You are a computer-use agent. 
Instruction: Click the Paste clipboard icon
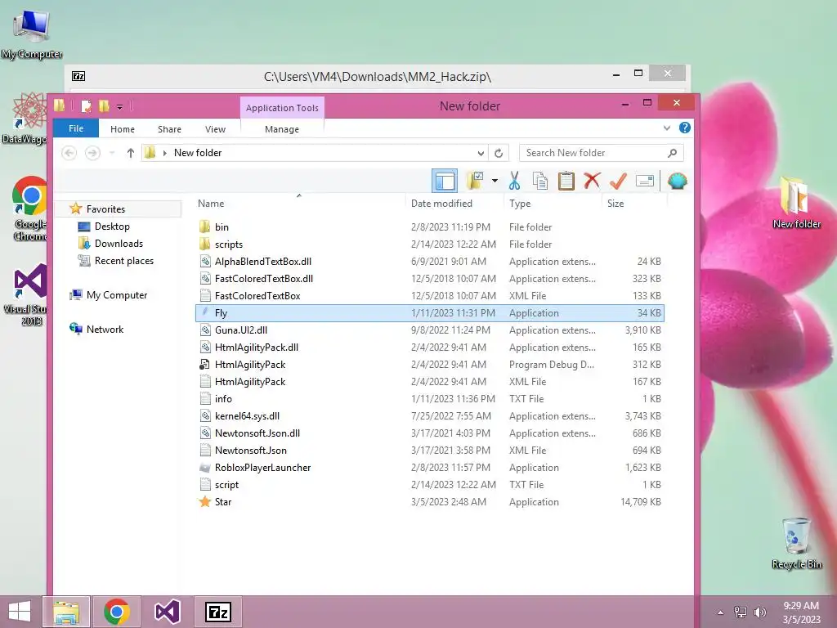(566, 181)
